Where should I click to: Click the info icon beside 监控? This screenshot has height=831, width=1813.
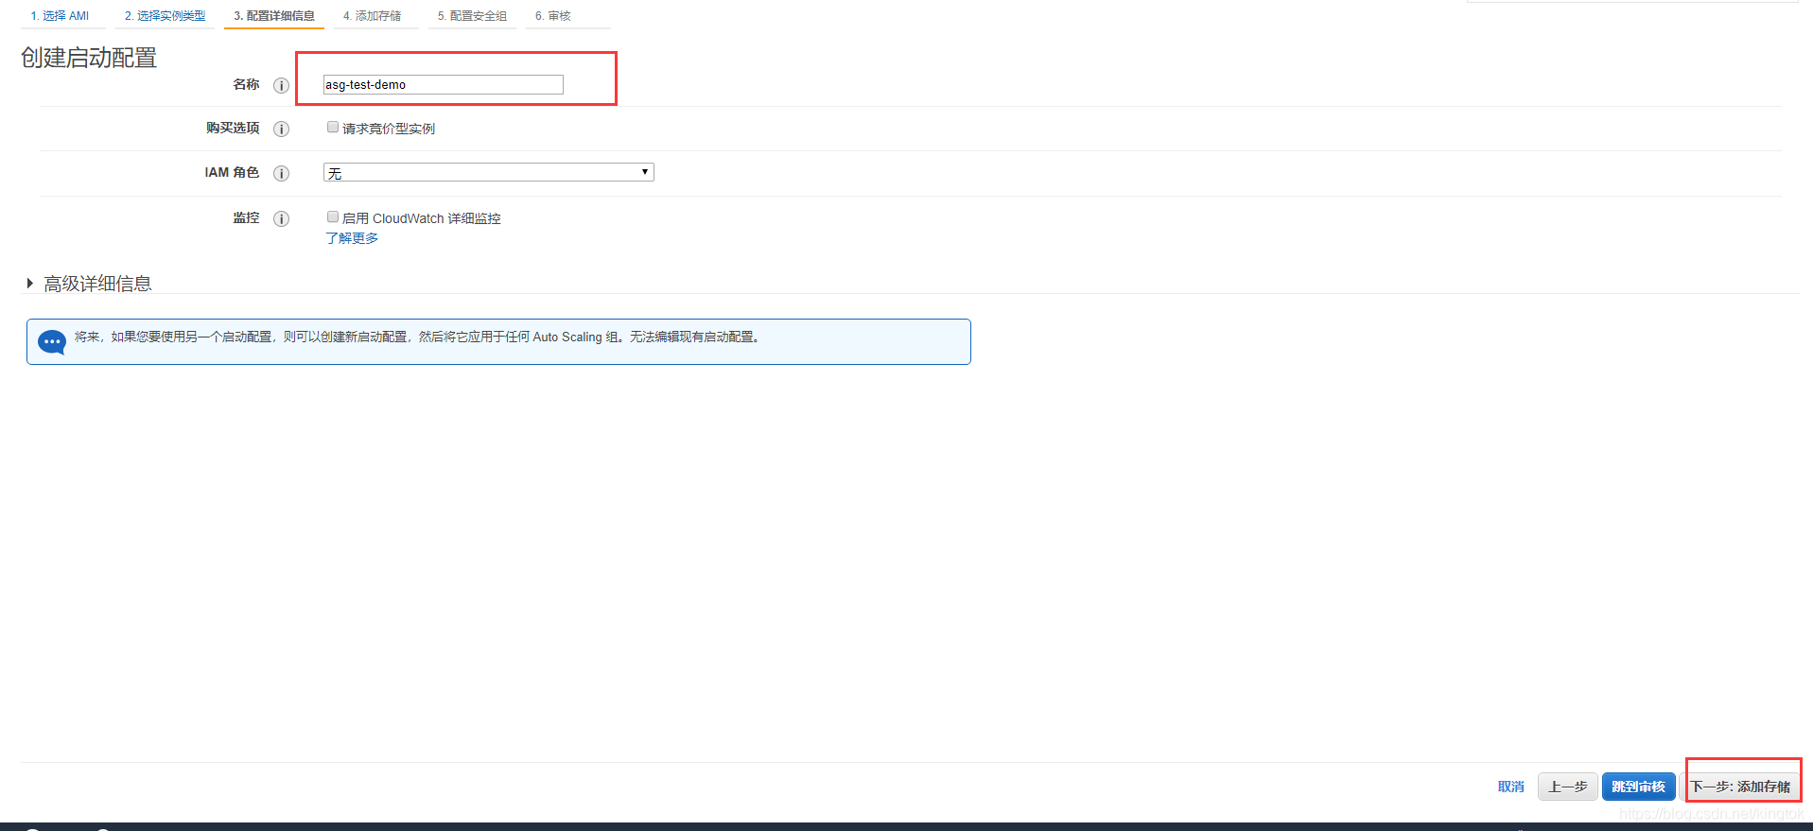click(x=281, y=218)
